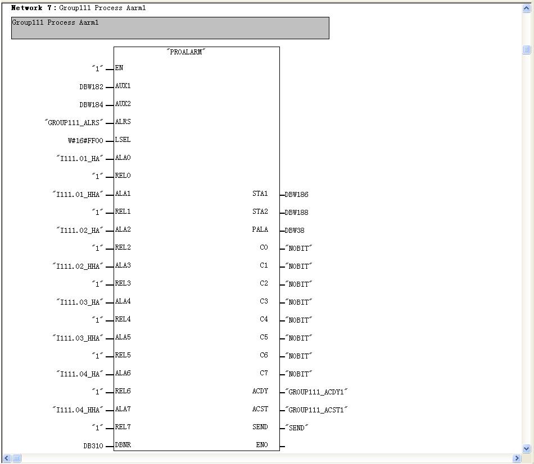Select the "1" operand at REL5

pos(97,356)
